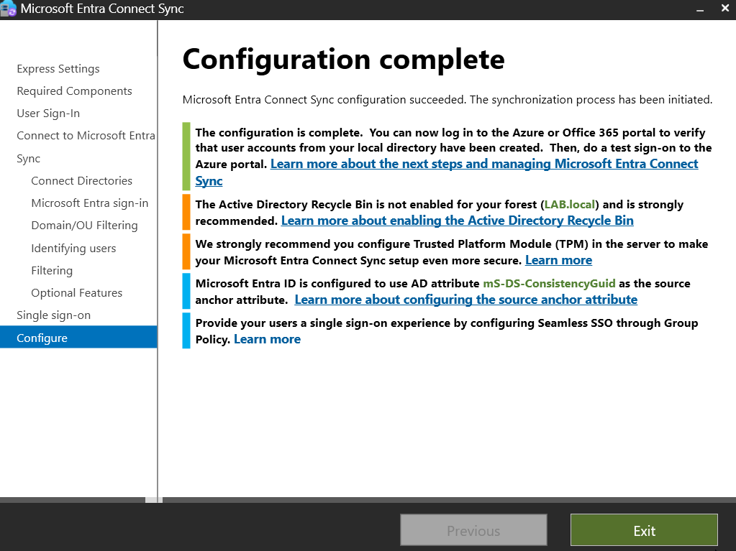The width and height of the screenshot is (736, 551).
Task: Open link about enabling Active Directory Recycle Bin
Action: 457,221
